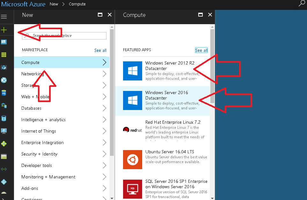Click the Ubuntu Server orange logo tile
307x200 pixels.
click(133, 160)
